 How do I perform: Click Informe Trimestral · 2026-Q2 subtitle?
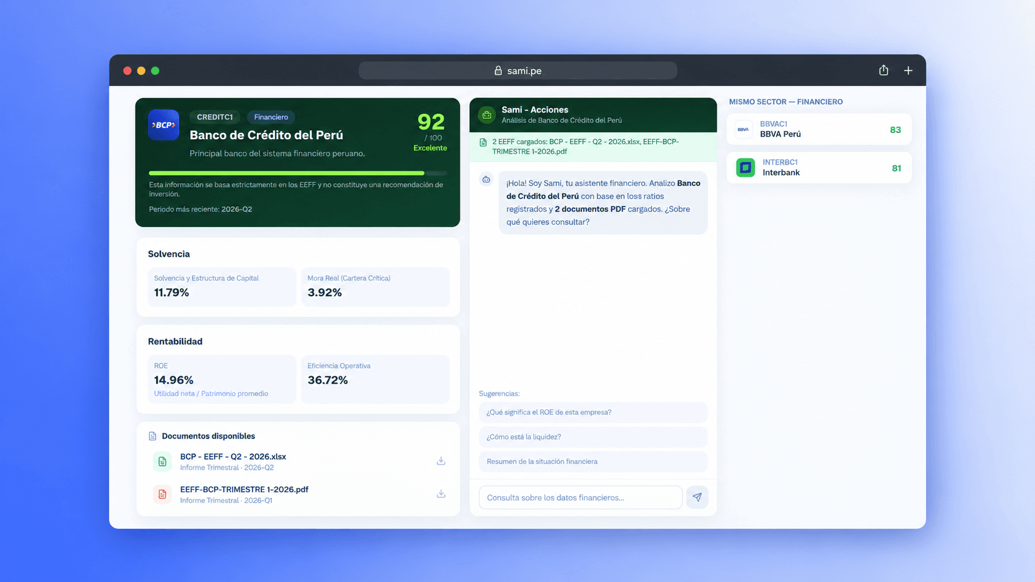point(227,468)
